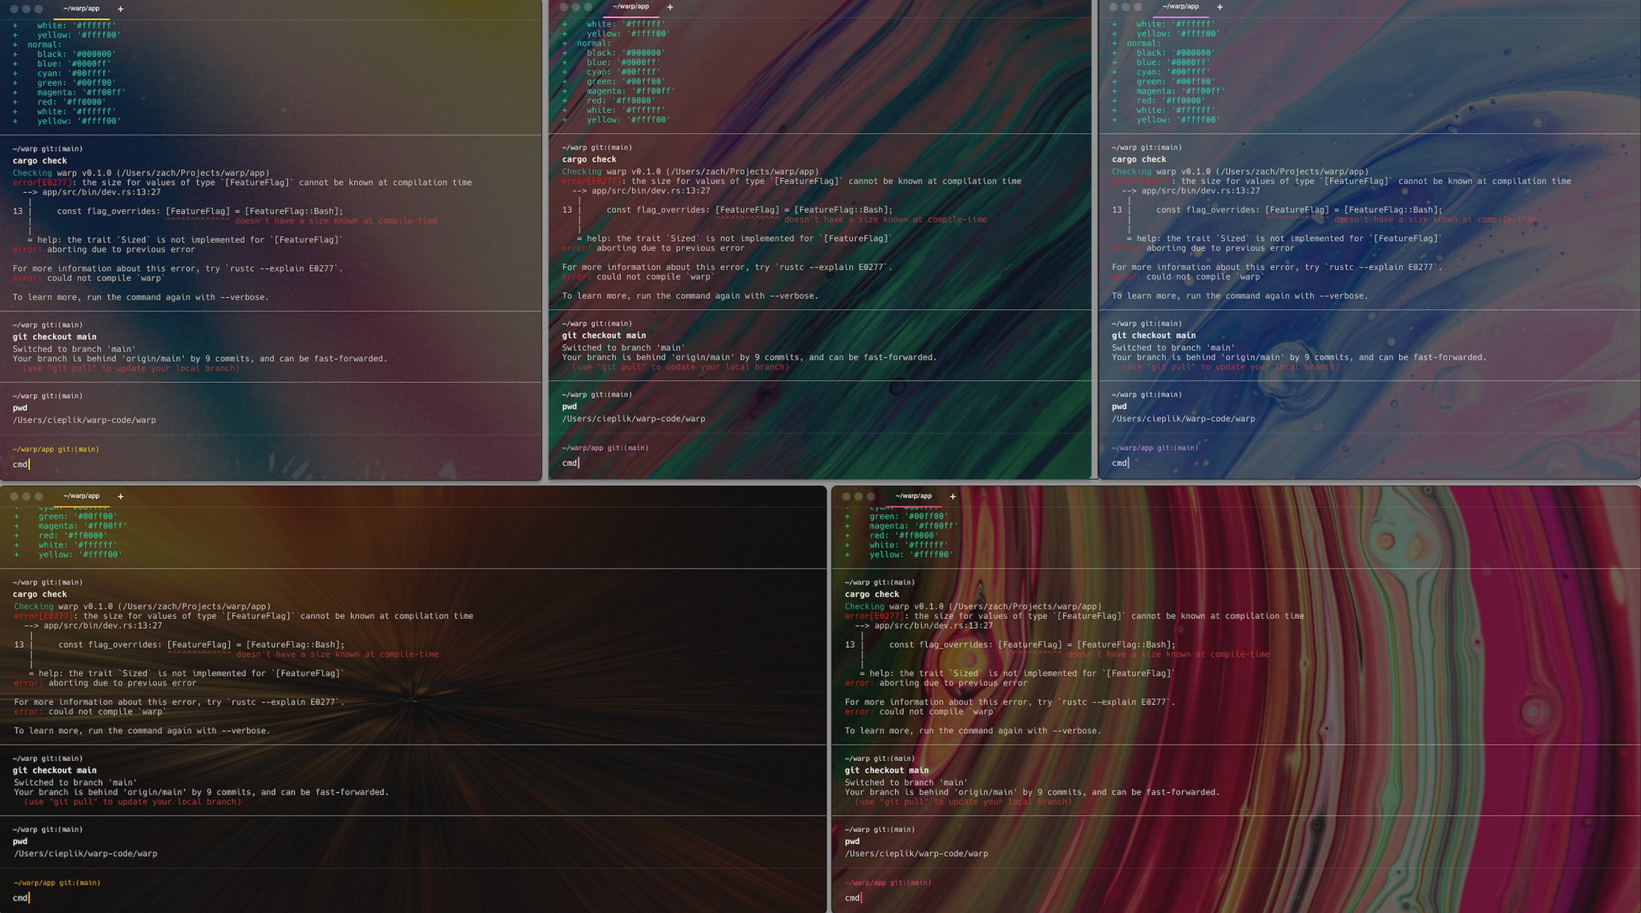Screen dimensions: 1641x913
Task: Add new tab in bottom-right red swirl terminal
Action: click(x=952, y=497)
